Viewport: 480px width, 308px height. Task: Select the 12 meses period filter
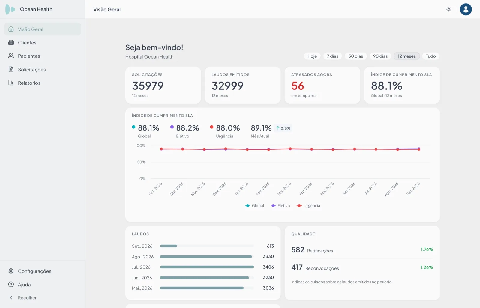pyautogui.click(x=406, y=56)
